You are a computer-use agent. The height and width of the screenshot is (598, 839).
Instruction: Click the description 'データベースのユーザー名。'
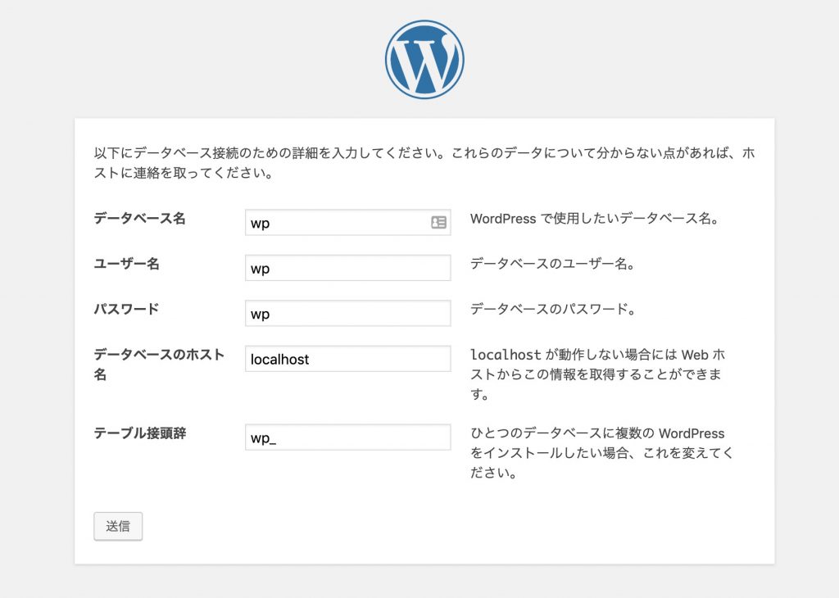tap(553, 264)
